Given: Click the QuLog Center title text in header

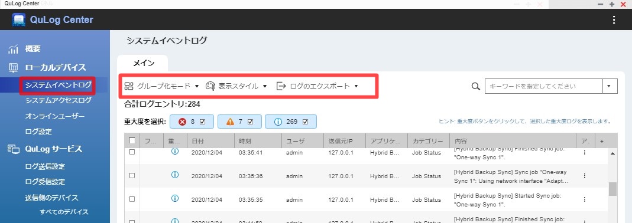Looking at the screenshot, I should tap(61, 19).
